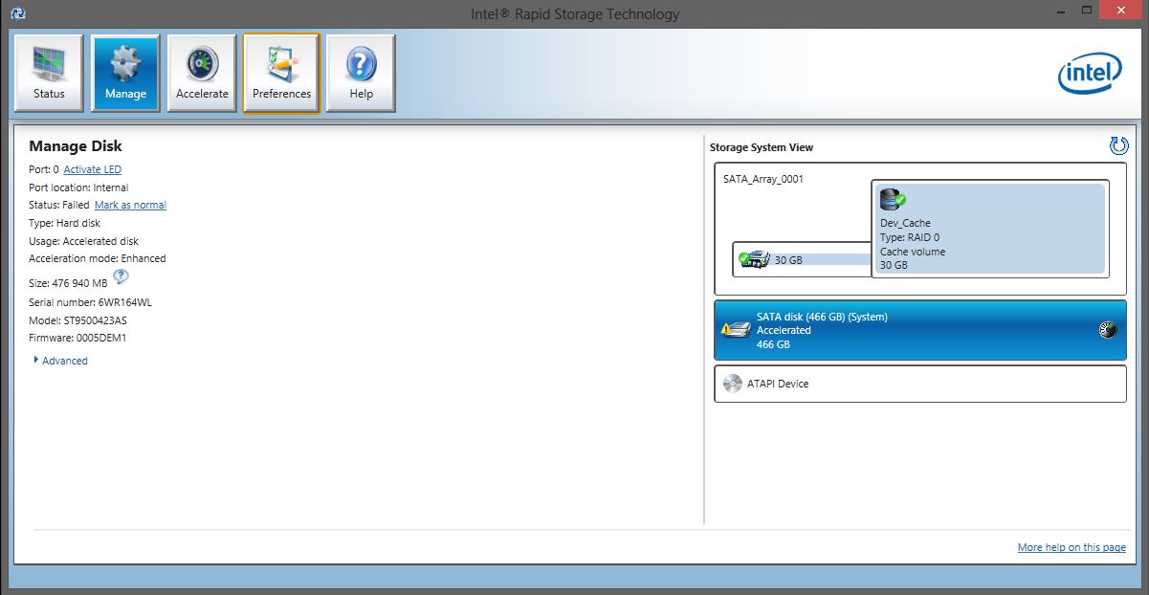
Task: Select the Dev_Cache volume icon
Action: tap(892, 200)
